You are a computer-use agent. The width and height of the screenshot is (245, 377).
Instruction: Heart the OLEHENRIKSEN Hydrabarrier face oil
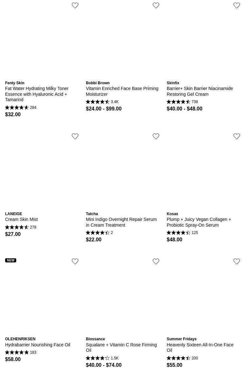pyautogui.click(x=75, y=261)
